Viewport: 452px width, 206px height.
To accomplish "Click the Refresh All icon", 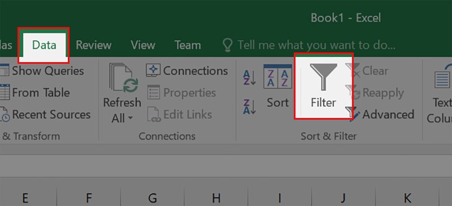I will point(123,78).
